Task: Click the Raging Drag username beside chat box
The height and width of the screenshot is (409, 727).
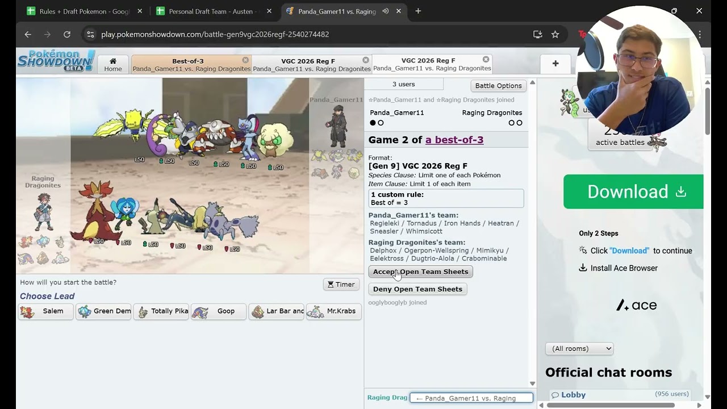Action: 387,398
